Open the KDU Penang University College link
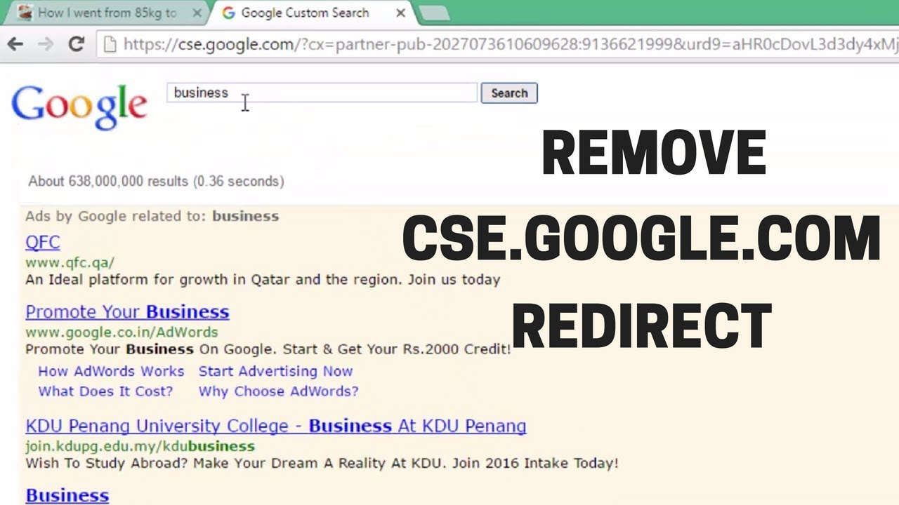This screenshot has height=505, width=899. (276, 426)
